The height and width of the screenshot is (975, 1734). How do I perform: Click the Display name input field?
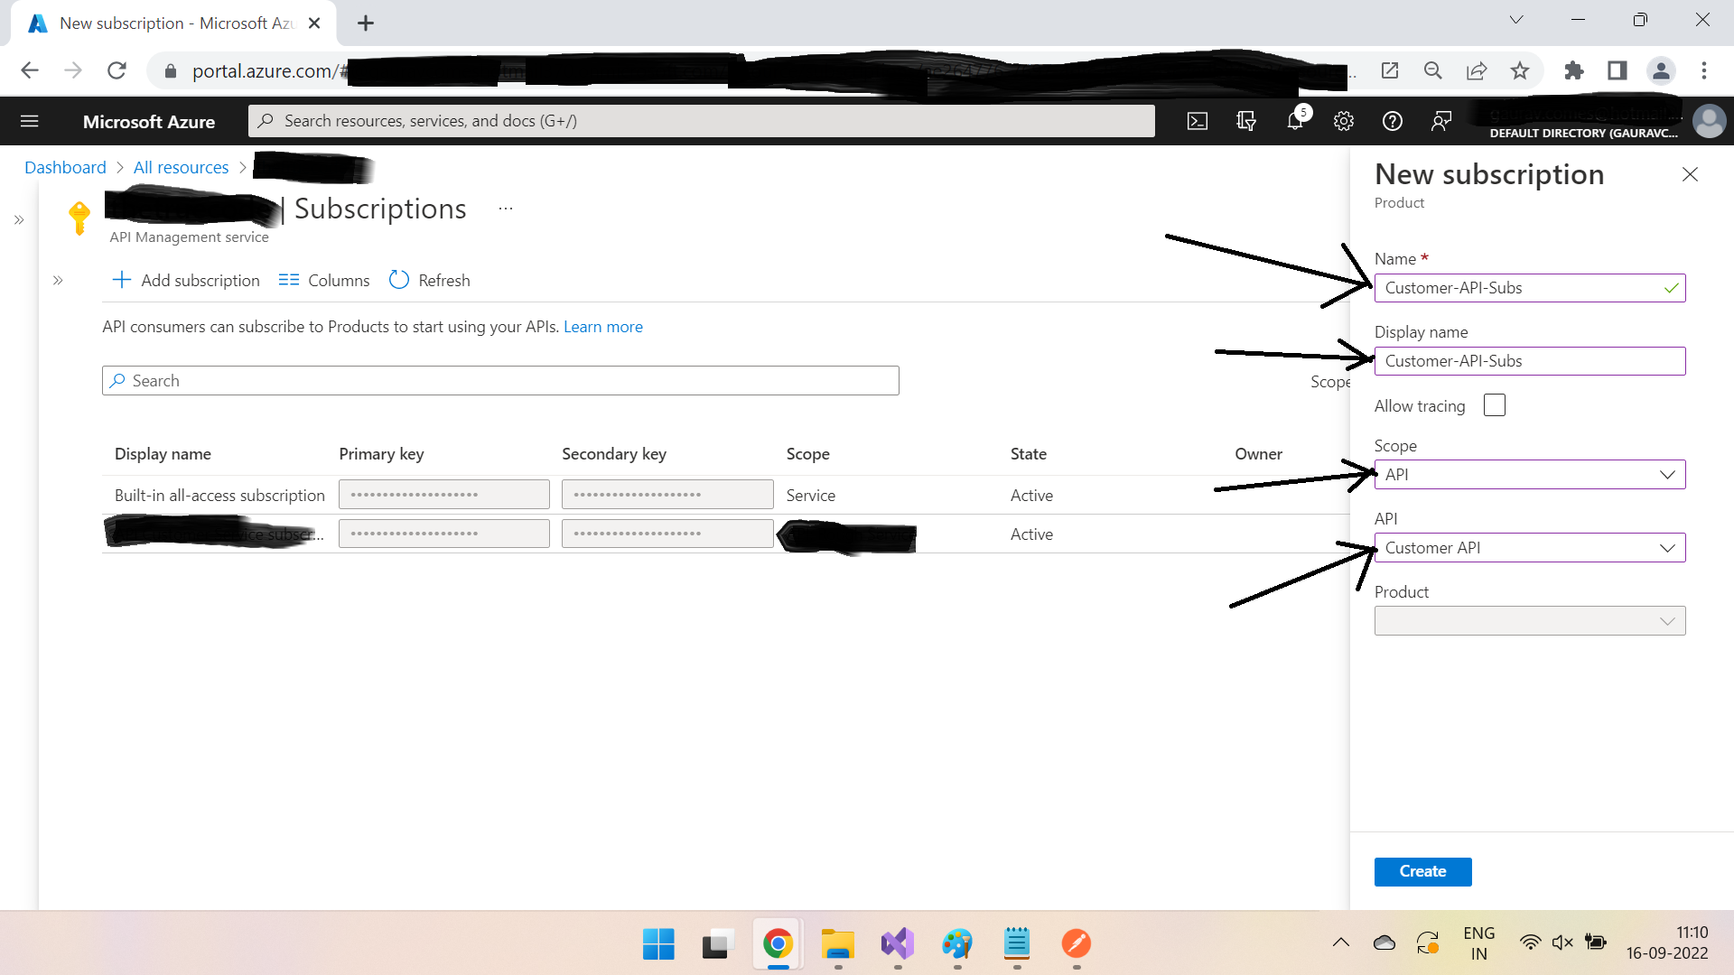(1529, 361)
